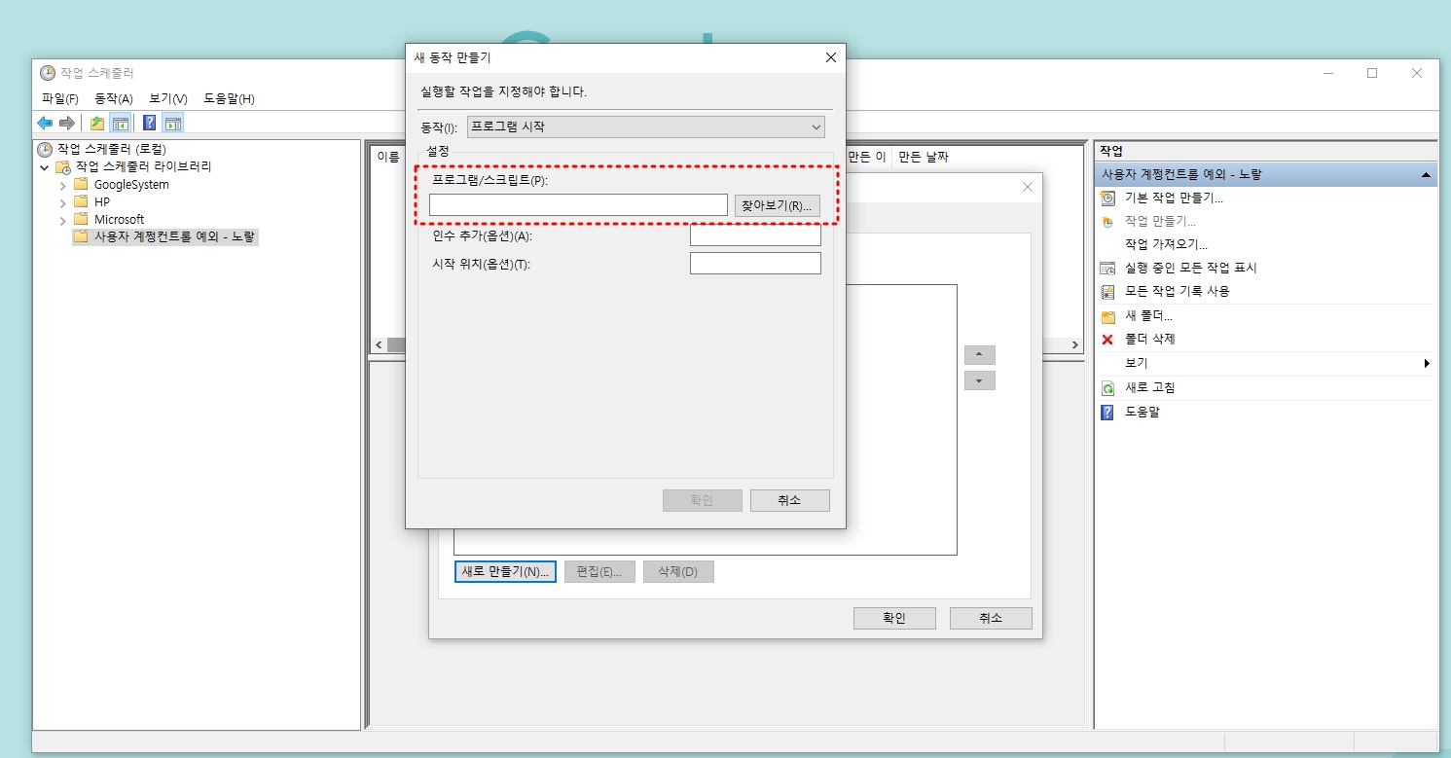Viewport: 1451px width, 758px height.
Task: Click the 이름 column header
Action: click(388, 157)
